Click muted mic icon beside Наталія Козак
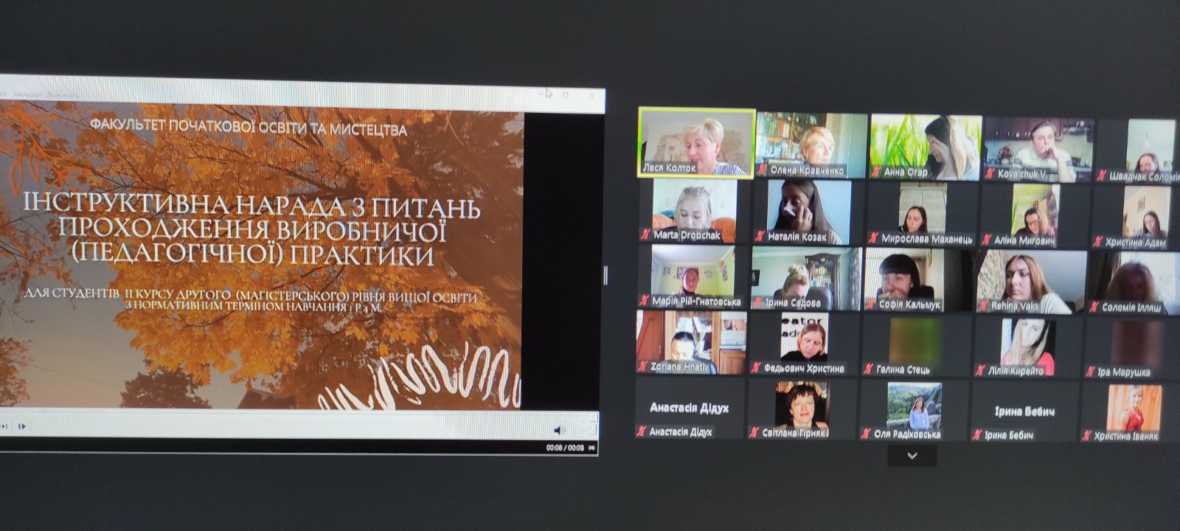Screen dimensions: 1180x531 (x=760, y=237)
